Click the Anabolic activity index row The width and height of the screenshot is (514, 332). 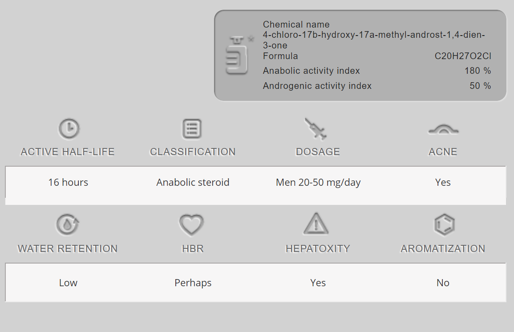(312, 71)
